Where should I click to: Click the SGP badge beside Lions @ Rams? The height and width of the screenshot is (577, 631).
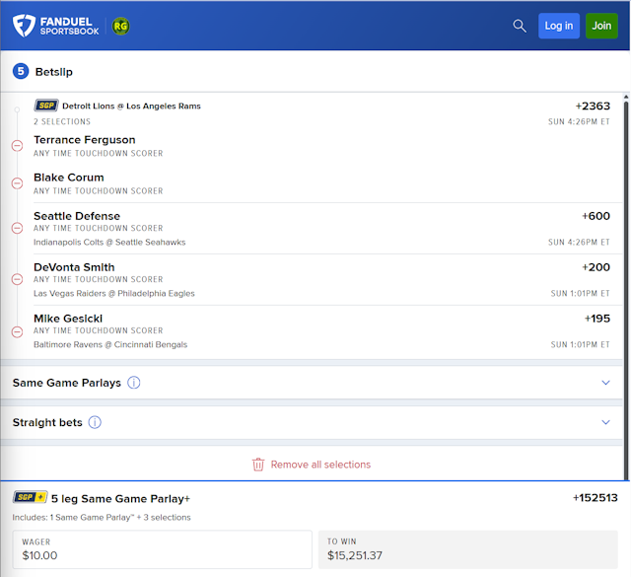[45, 106]
